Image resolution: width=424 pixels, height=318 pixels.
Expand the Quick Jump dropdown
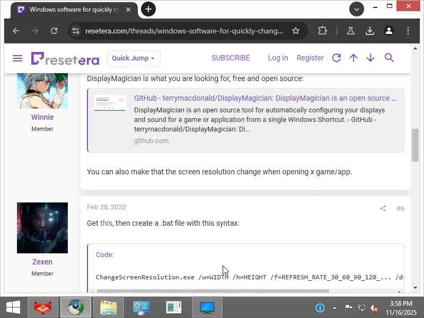pos(134,58)
